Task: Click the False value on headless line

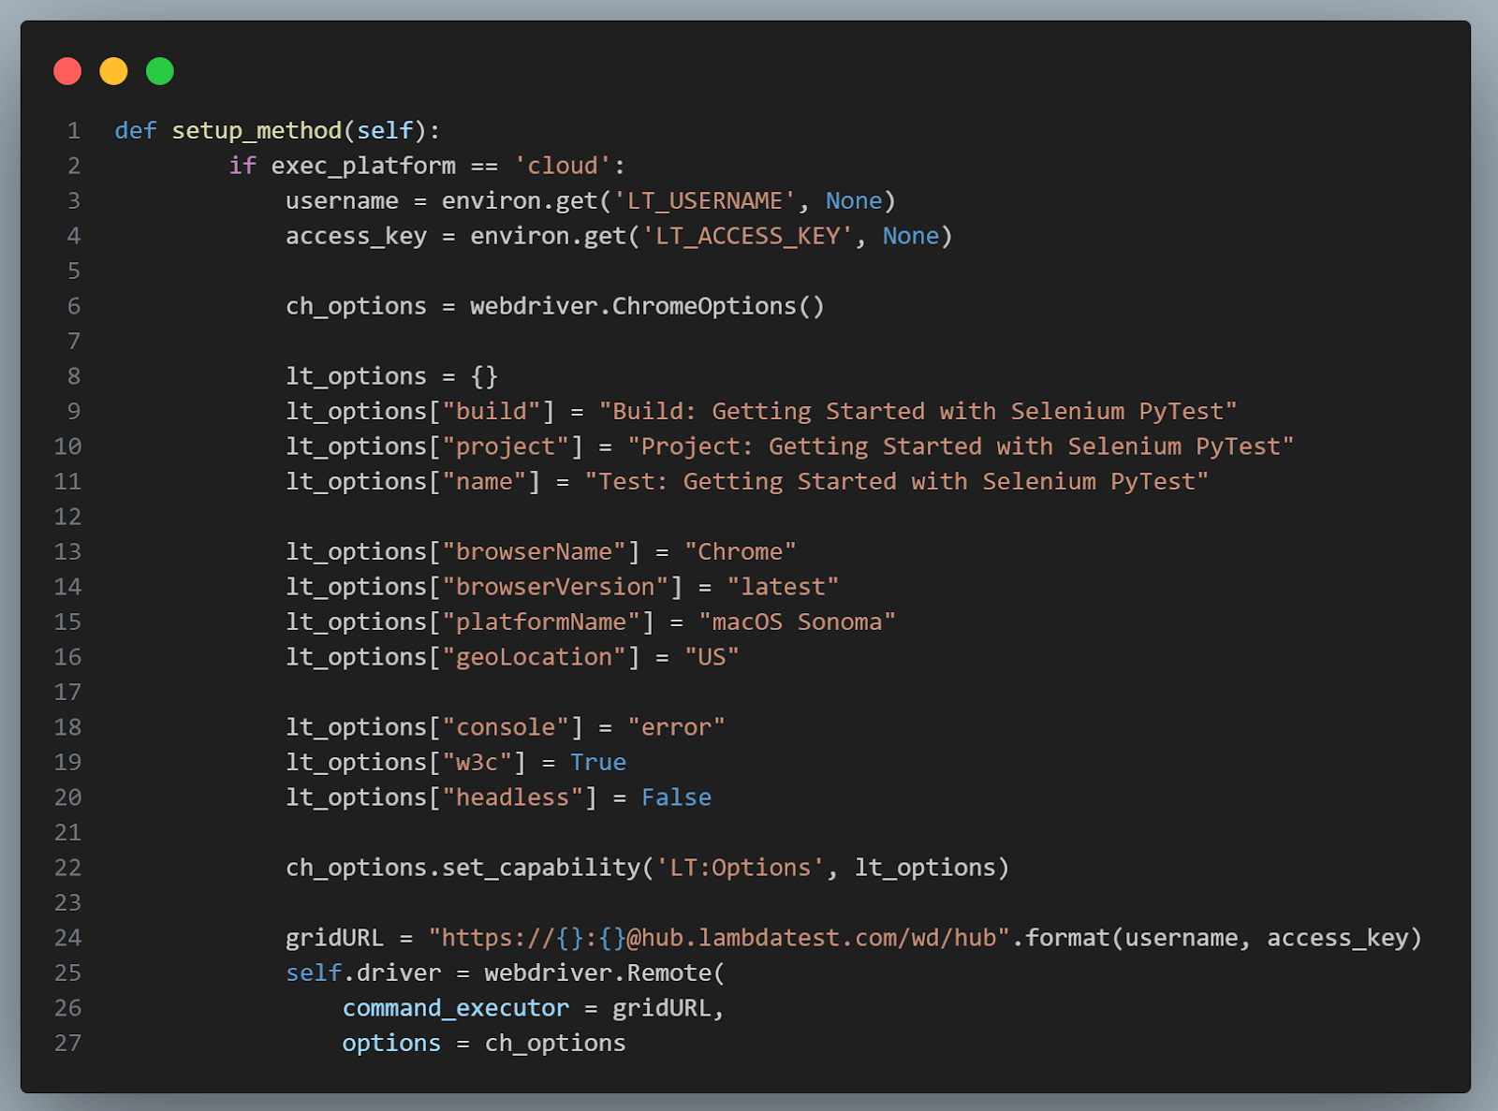Action: [x=676, y=797]
